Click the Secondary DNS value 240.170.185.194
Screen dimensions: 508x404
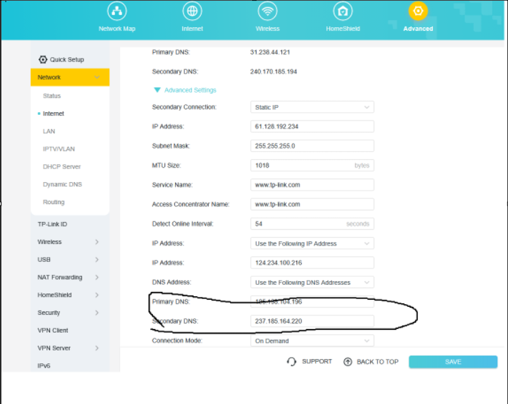click(x=274, y=71)
